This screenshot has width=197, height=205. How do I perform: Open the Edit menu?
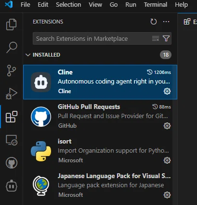point(43,5)
